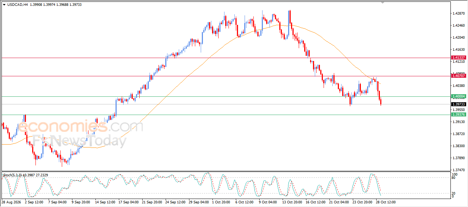Screen dimensions: 468x207
Task: Click the 1 Oct 20:00 time label
Action: coord(221,202)
